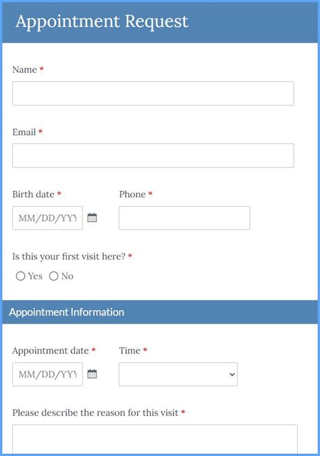Select Yes for first visit
The image size is (320, 456).
click(20, 276)
